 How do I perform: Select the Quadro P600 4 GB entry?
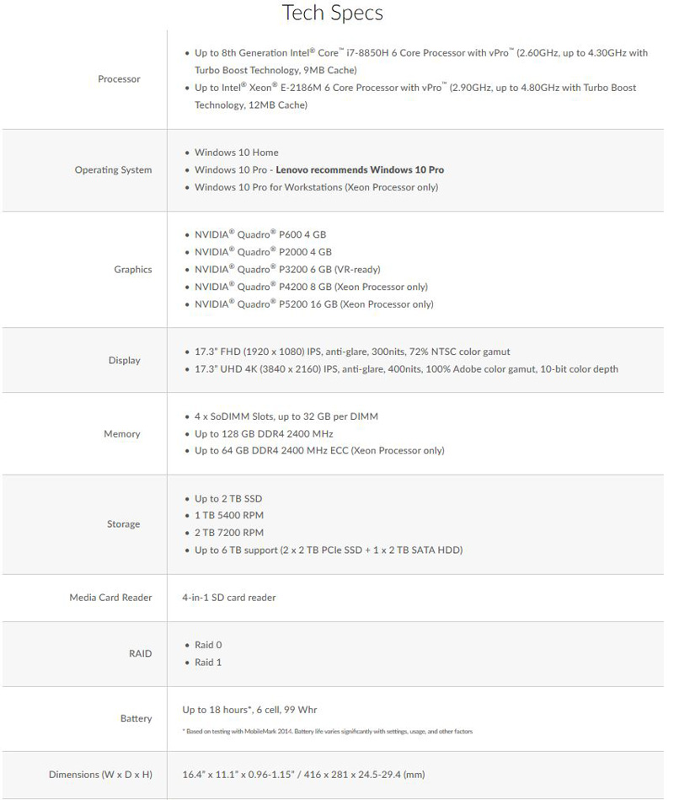tap(259, 234)
